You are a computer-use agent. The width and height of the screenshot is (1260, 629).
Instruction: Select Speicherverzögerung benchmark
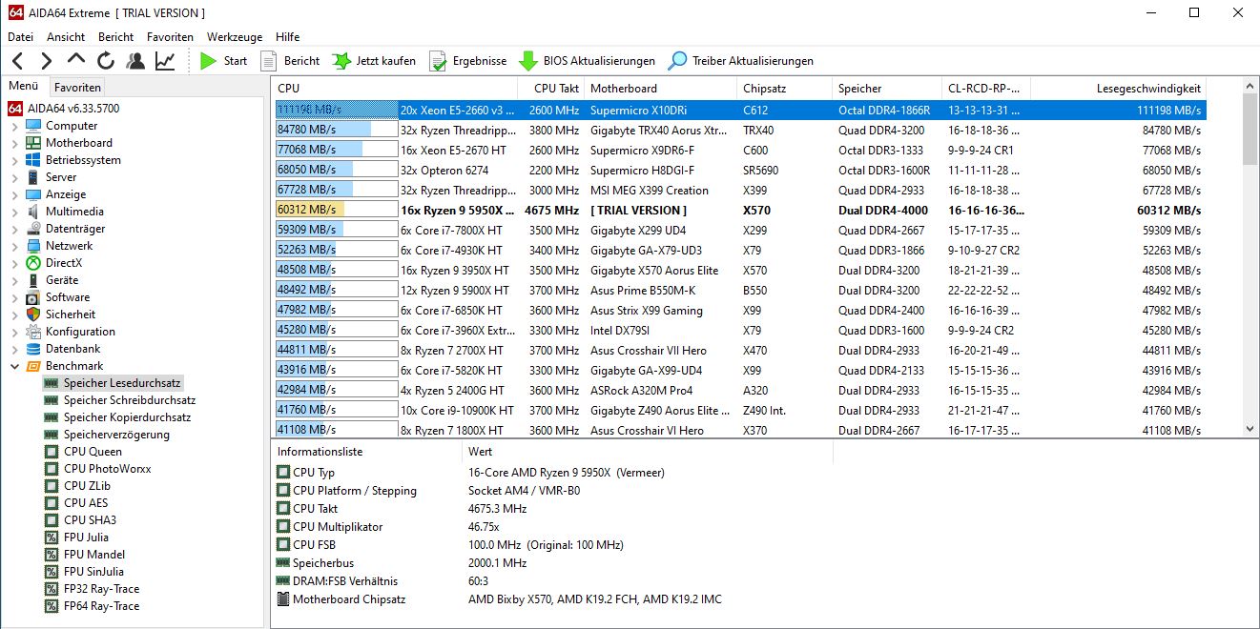pyautogui.click(x=116, y=435)
